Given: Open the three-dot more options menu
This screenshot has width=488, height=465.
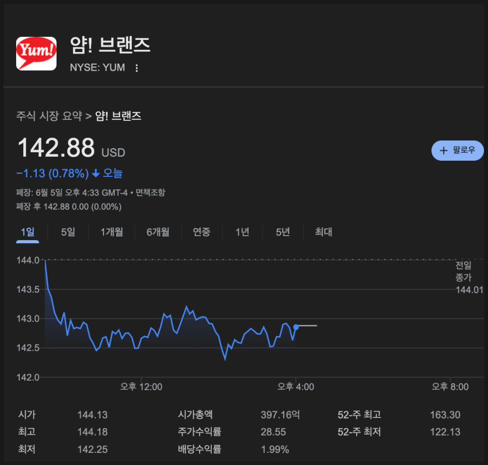Looking at the screenshot, I should pos(136,68).
